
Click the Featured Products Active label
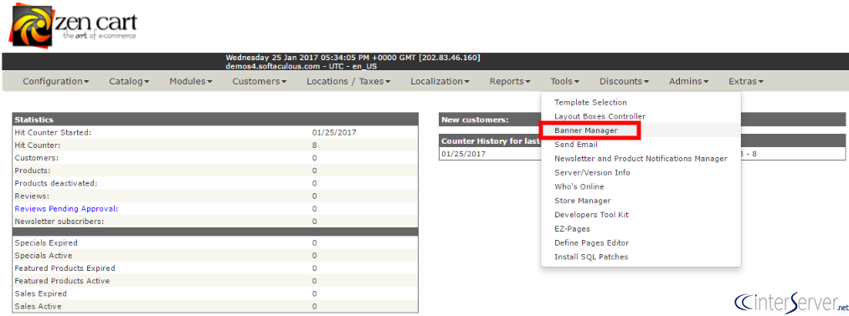(62, 281)
